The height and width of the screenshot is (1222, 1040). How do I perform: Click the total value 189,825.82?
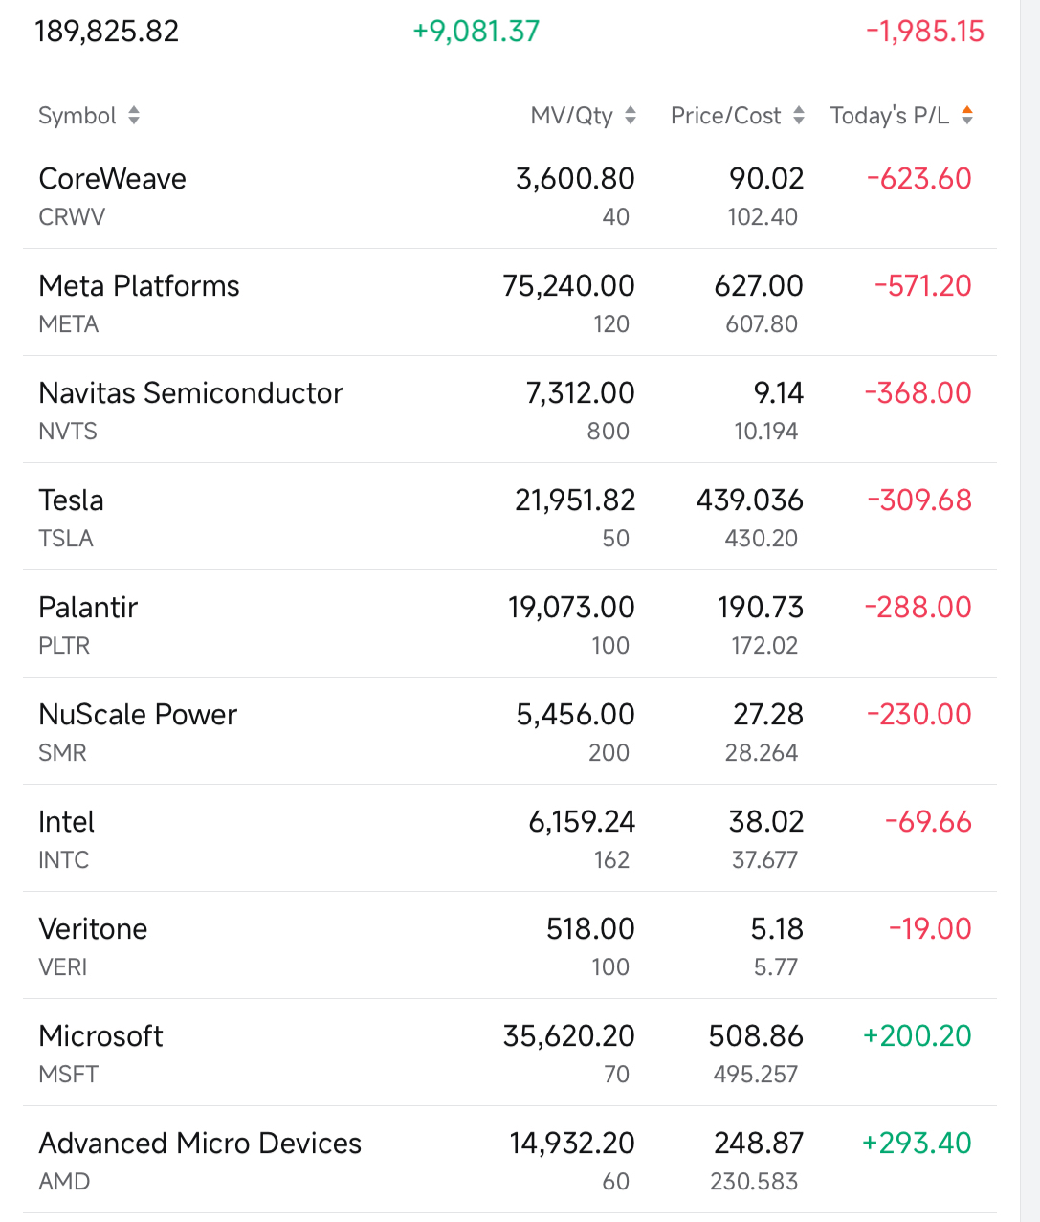pos(106,32)
